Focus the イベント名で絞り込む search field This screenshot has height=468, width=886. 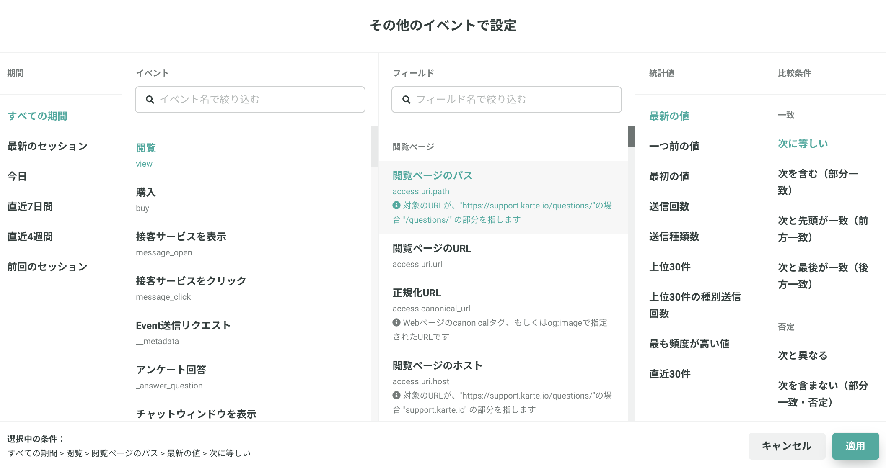250,100
